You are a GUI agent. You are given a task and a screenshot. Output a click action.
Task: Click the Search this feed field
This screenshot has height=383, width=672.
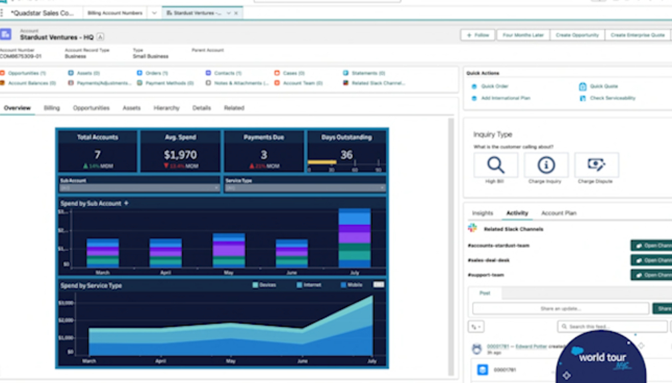[612, 327]
